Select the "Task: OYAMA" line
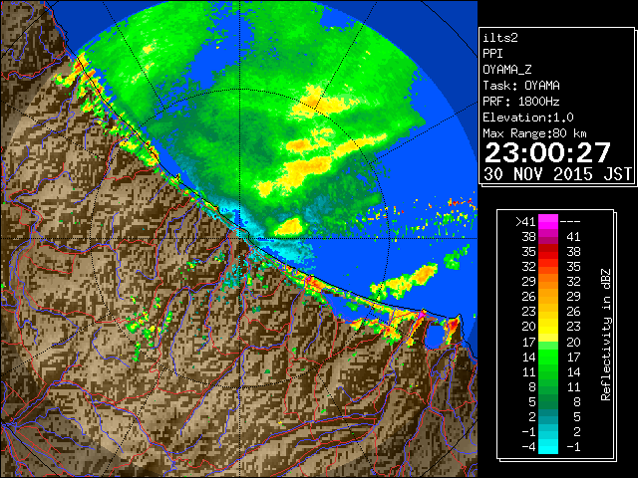Screen dimensions: 638x478 click(x=521, y=86)
